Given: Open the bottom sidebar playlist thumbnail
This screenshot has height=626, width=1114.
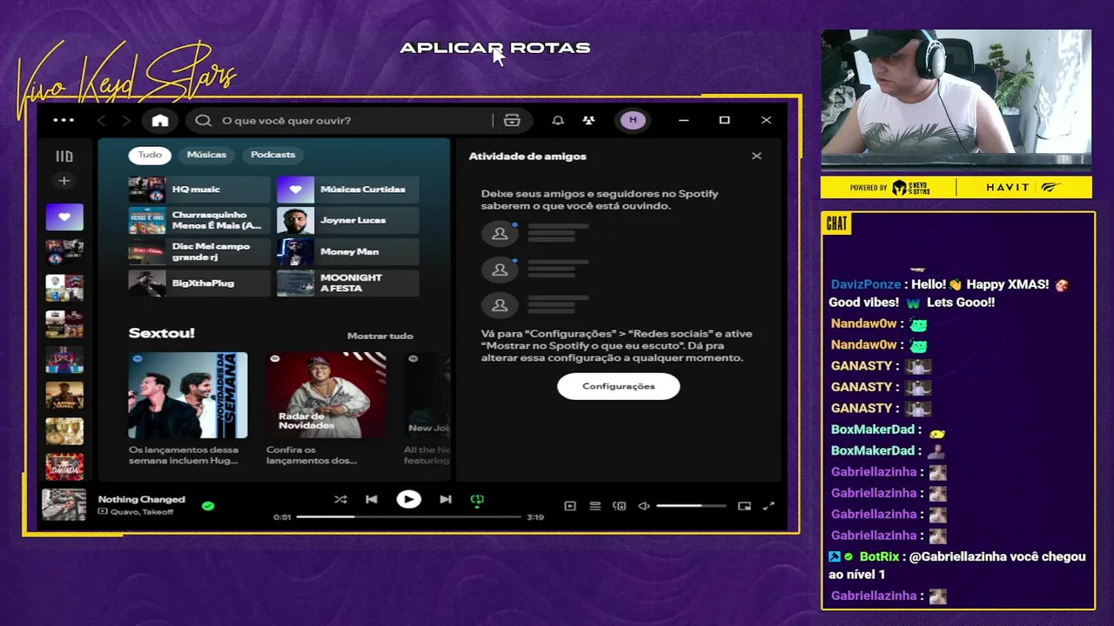Looking at the screenshot, I should pos(64,467).
